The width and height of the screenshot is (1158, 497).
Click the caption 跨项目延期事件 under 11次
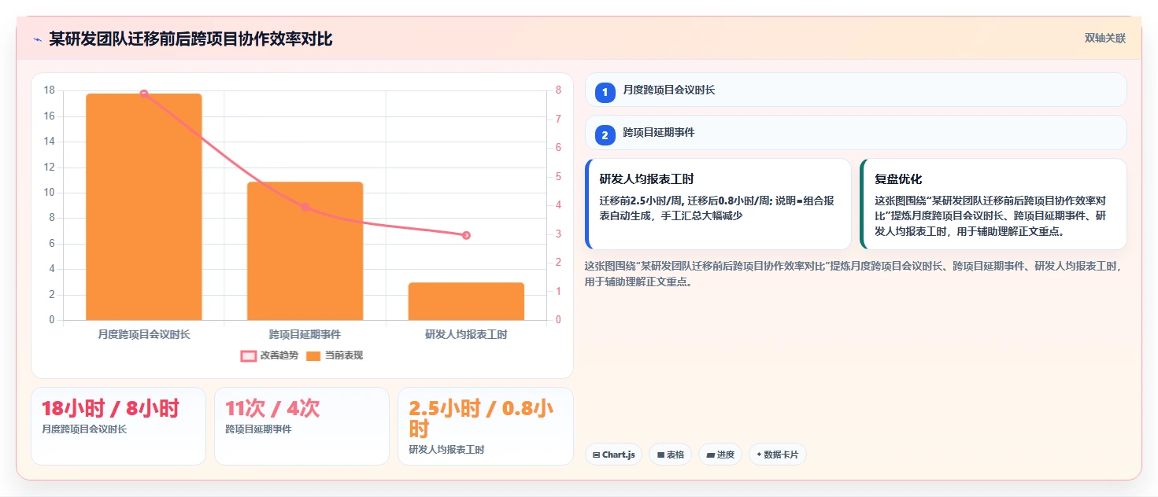258,429
